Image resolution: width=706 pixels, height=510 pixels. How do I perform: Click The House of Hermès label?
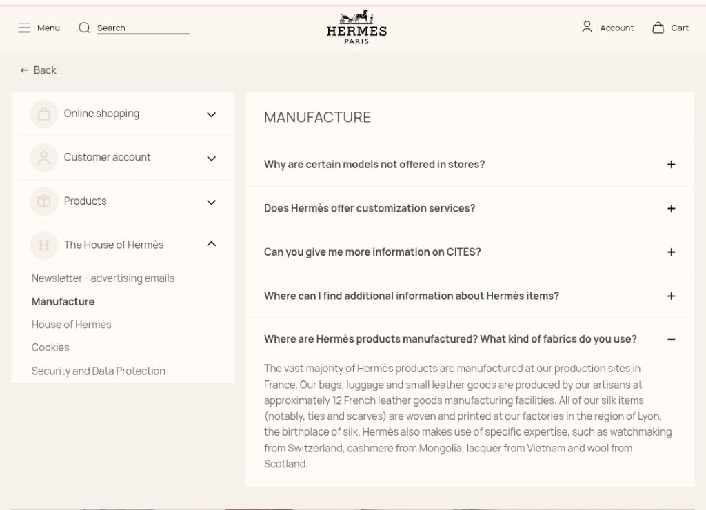tap(114, 245)
